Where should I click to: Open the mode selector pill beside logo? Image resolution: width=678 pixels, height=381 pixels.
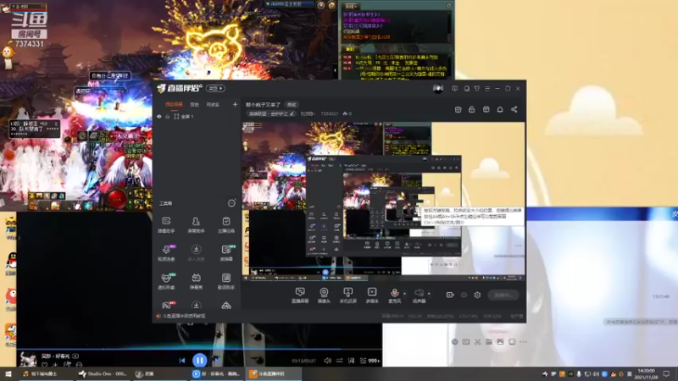[x=215, y=89]
